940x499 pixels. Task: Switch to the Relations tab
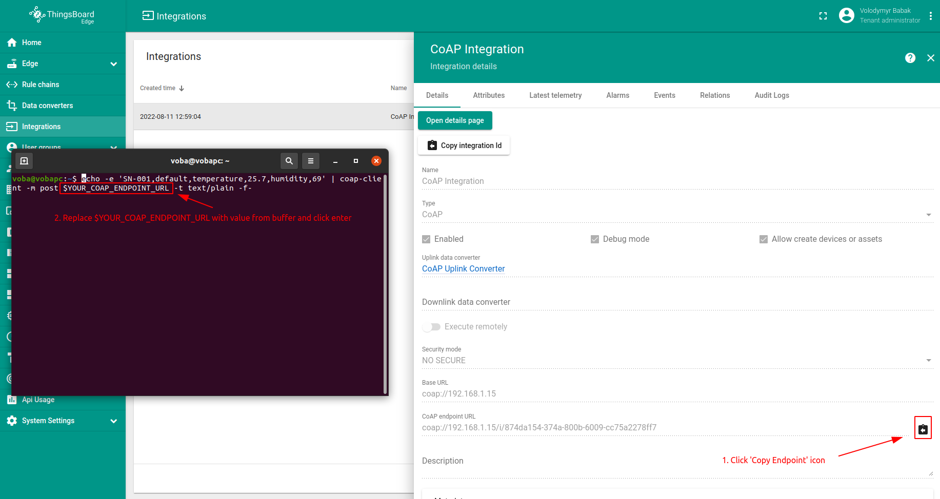coord(715,95)
